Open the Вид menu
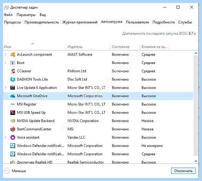Image resolution: width=202 pixels, height=181 pixels. pos(43,15)
